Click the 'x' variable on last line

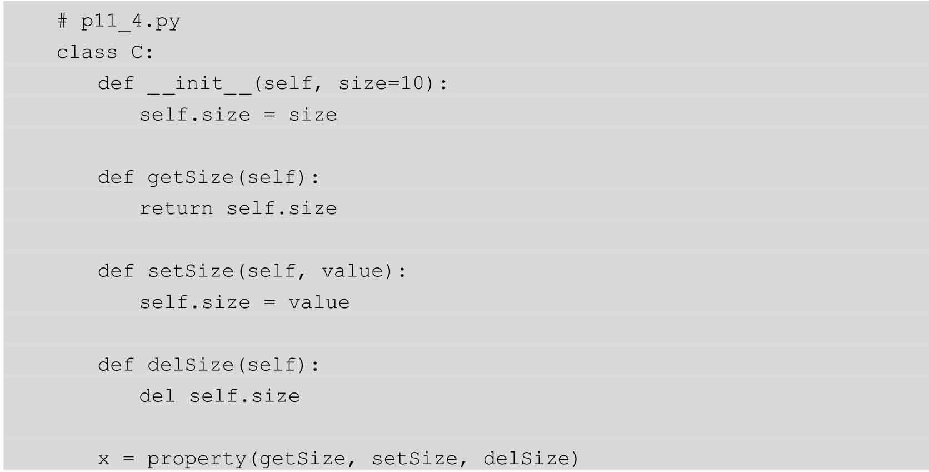[103, 459]
